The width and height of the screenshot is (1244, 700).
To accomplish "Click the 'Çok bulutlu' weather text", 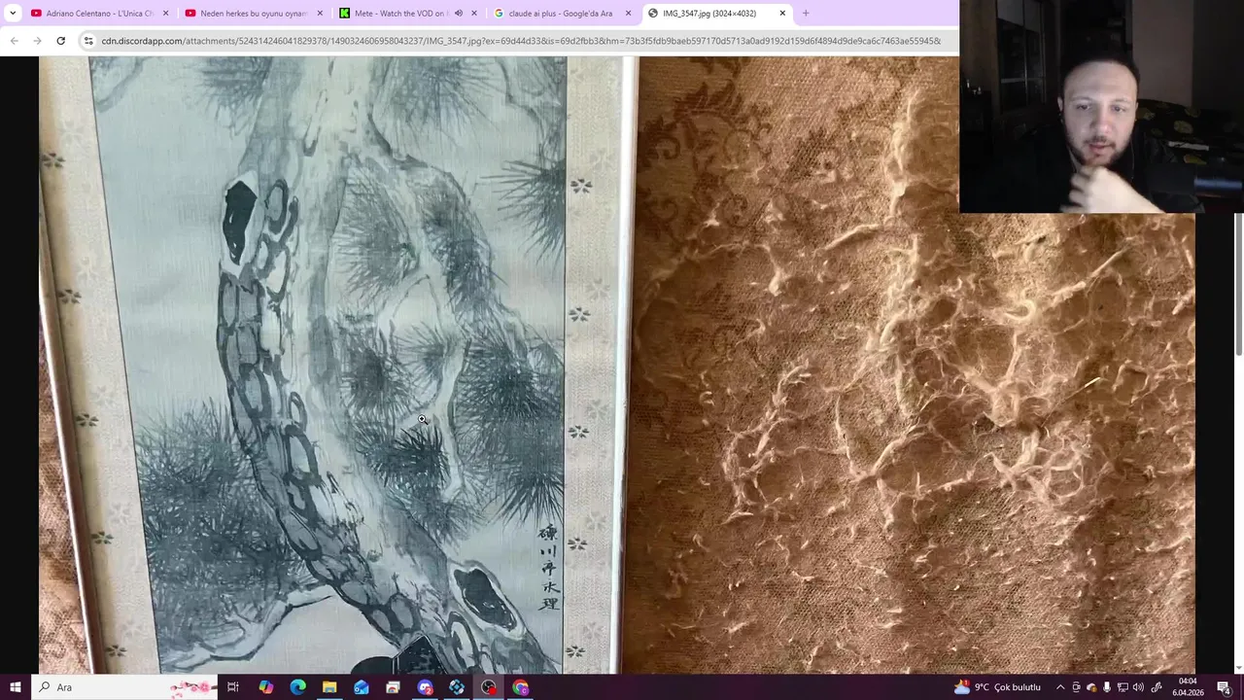I will (1018, 687).
